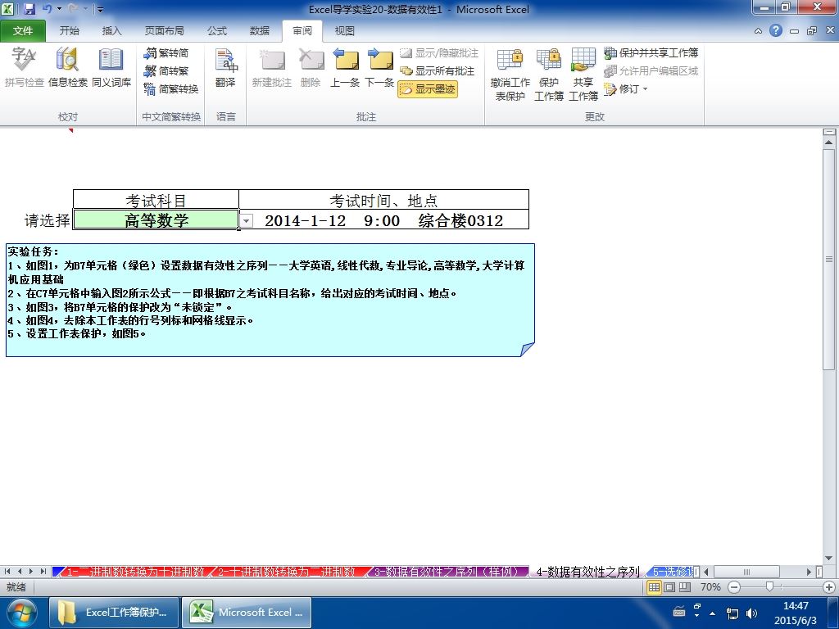The image size is (839, 629).
Task: Click the Excel Help question mark icon
Action: coord(776,31)
